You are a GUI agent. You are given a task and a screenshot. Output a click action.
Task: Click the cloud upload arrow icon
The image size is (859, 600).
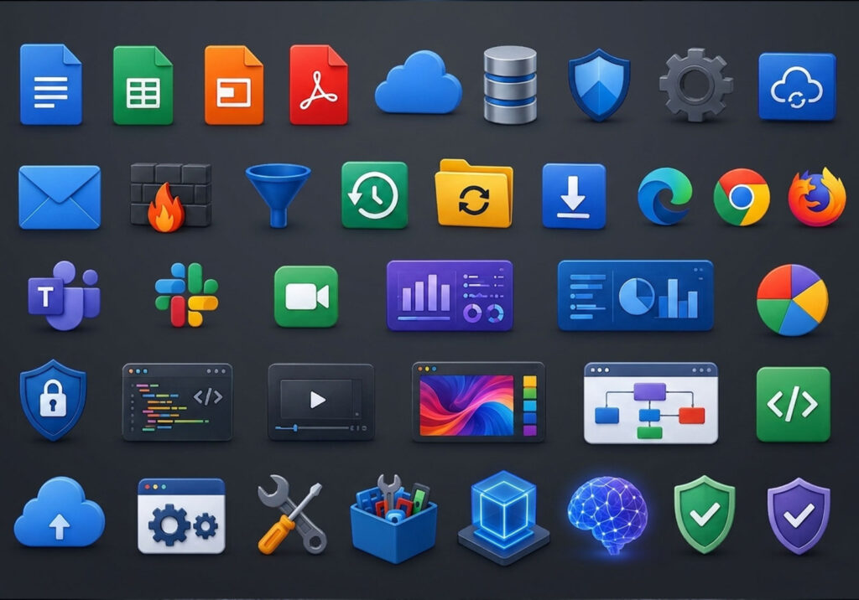[60, 512]
